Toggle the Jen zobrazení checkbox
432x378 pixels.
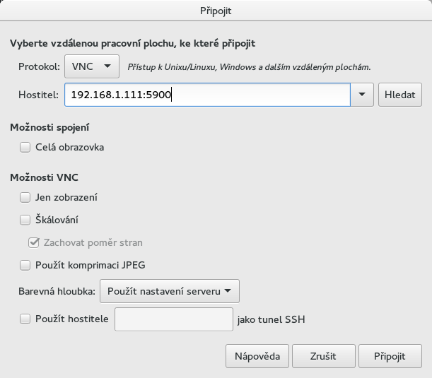pos(25,198)
